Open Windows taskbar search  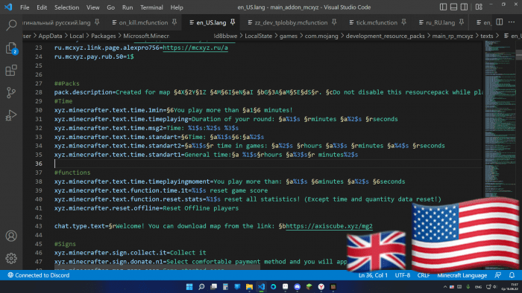pyautogui.click(x=201, y=287)
